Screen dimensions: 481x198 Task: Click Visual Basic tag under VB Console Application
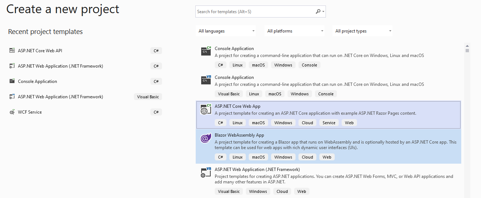tap(229, 94)
